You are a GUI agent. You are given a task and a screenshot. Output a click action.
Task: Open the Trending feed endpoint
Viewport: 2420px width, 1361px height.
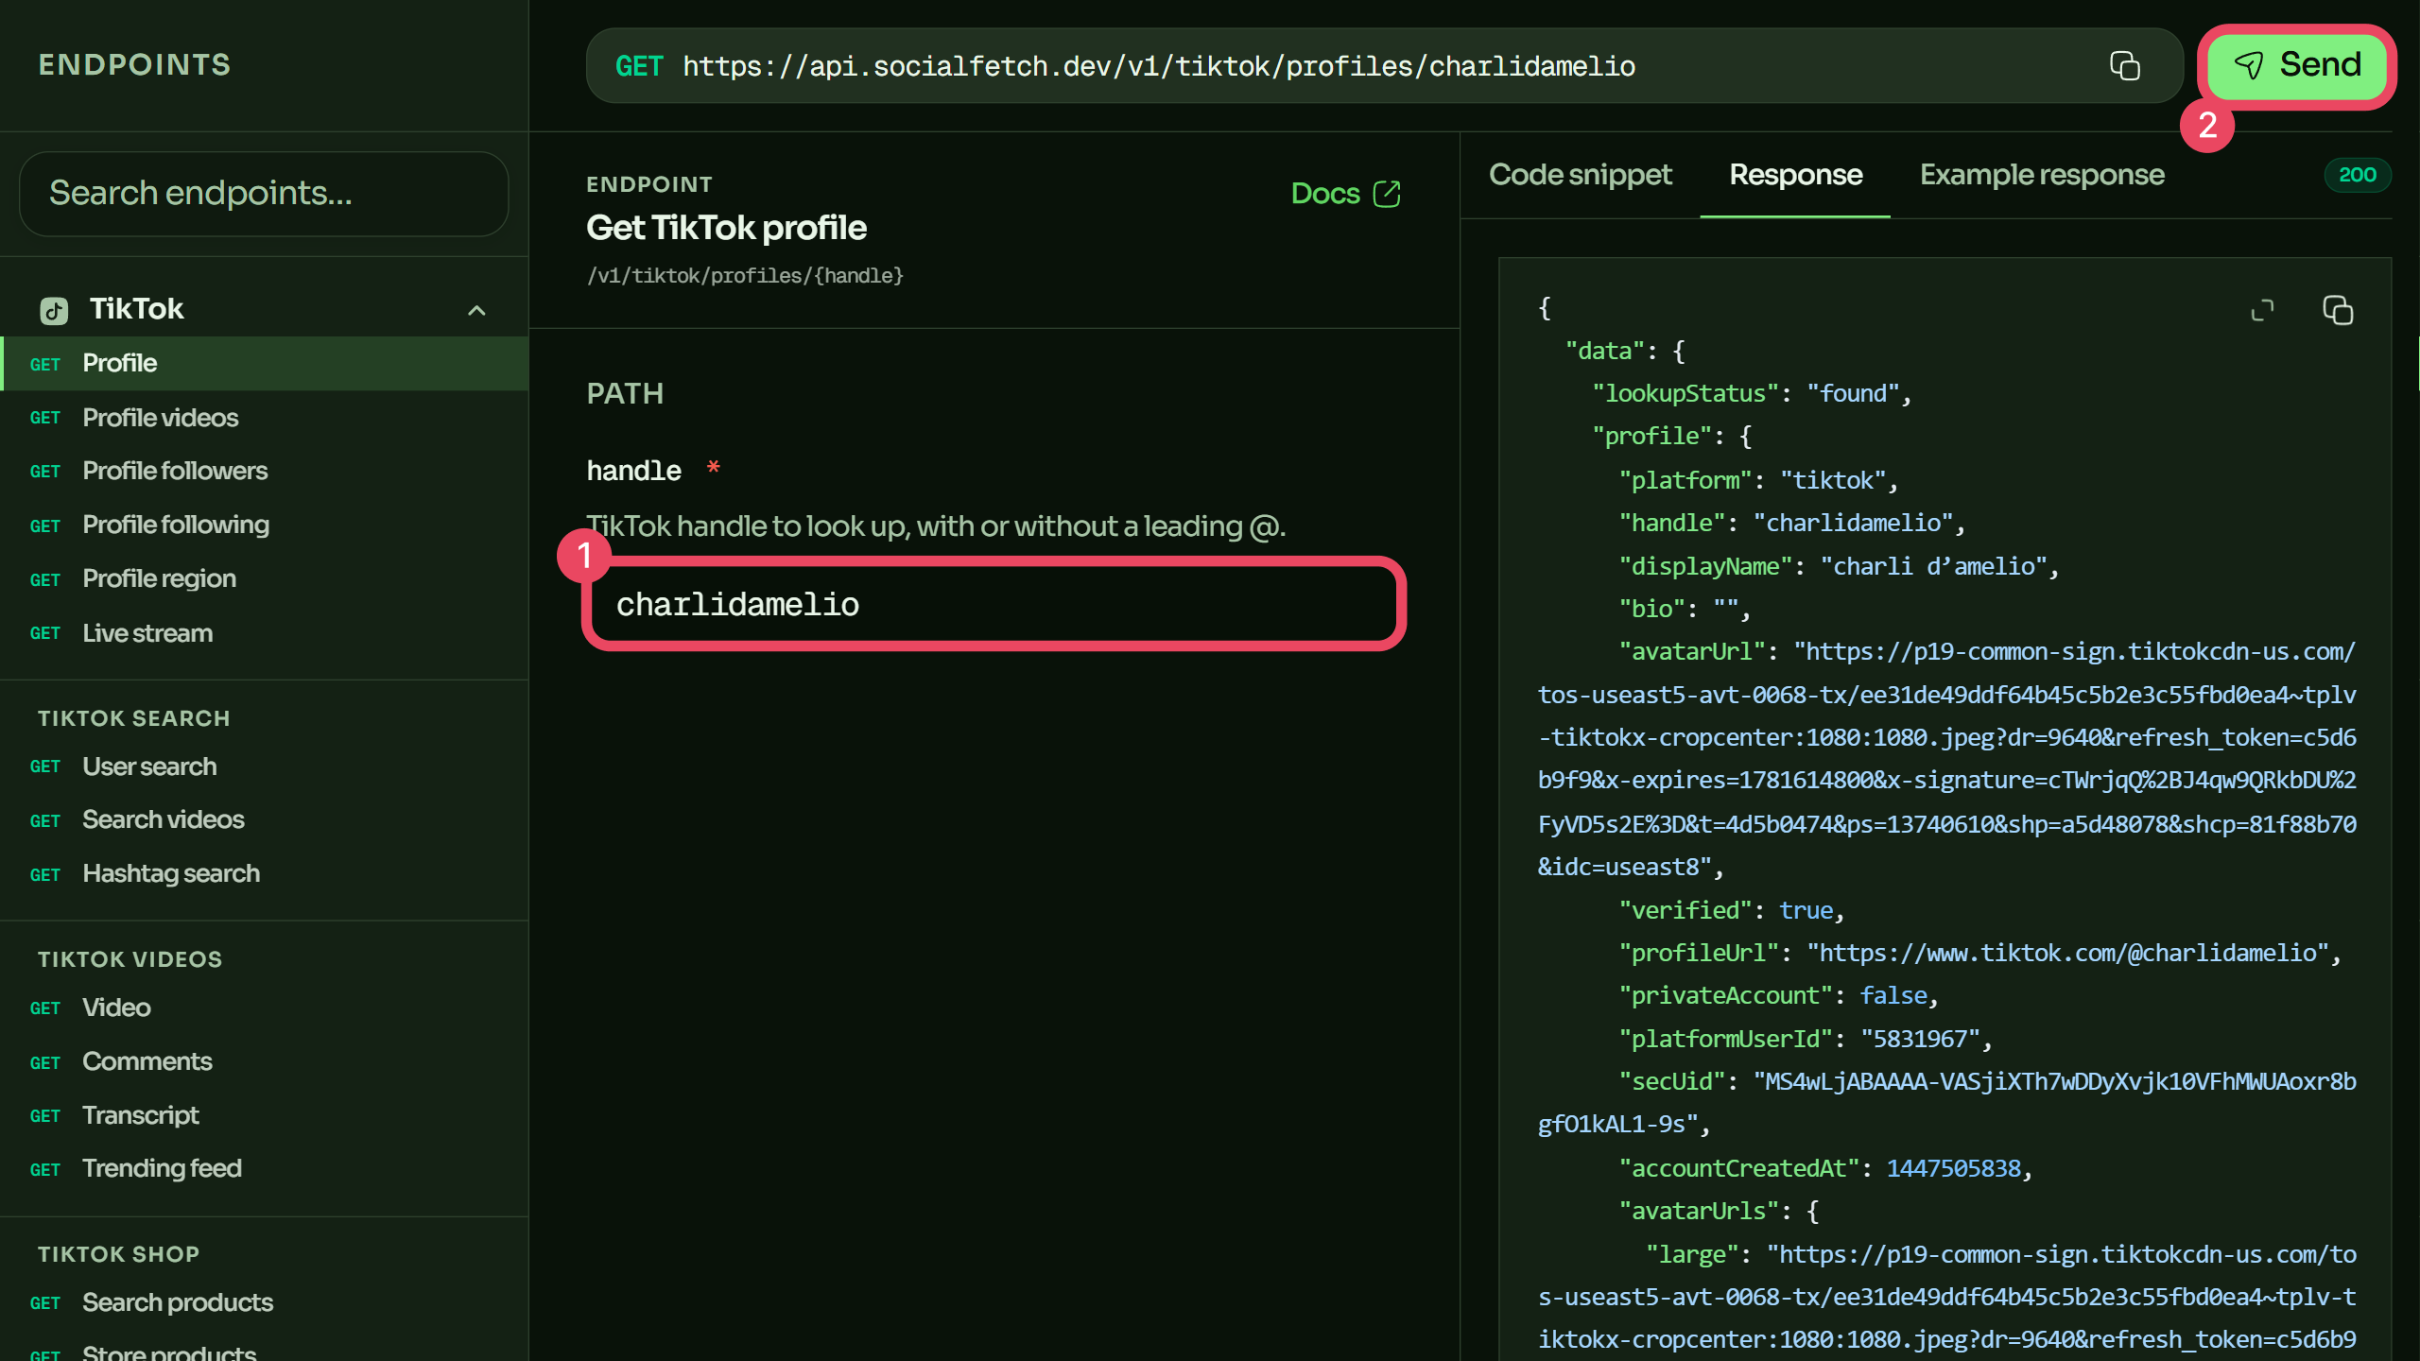pyautogui.click(x=264, y=1168)
